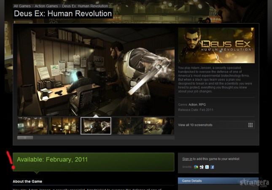Select the second screenshot thumbnail

pyautogui.click(x=65, y=126)
